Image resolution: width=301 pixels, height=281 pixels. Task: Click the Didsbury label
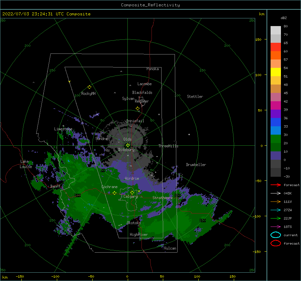click(x=126, y=150)
